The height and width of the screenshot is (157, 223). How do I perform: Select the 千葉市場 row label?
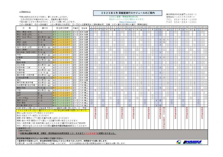[x=26, y=70]
